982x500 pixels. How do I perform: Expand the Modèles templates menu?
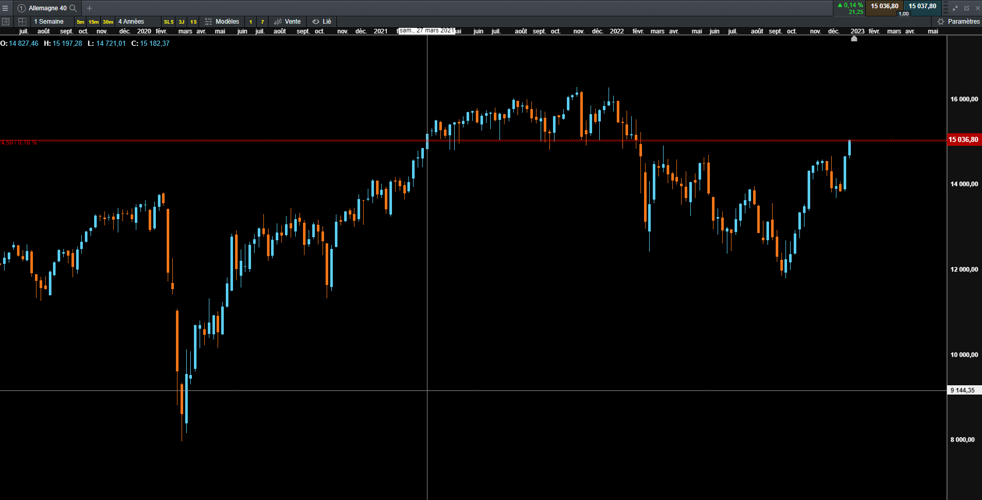tap(222, 22)
